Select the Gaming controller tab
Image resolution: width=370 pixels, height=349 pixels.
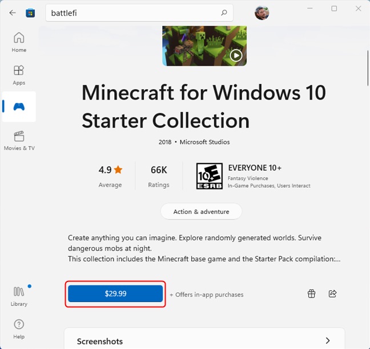point(19,106)
